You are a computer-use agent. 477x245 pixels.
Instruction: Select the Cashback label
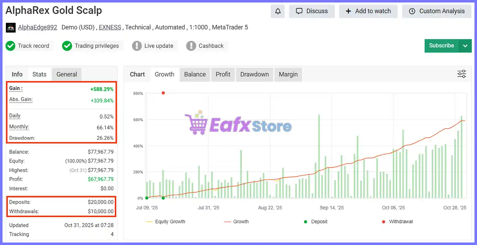211,46
